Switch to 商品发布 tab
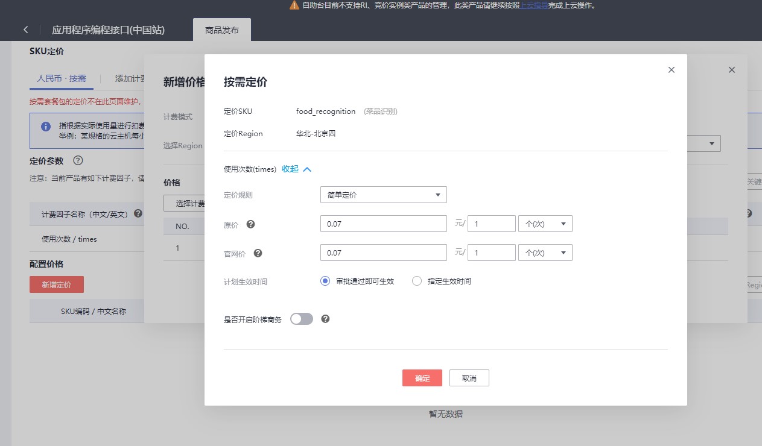 tap(222, 30)
